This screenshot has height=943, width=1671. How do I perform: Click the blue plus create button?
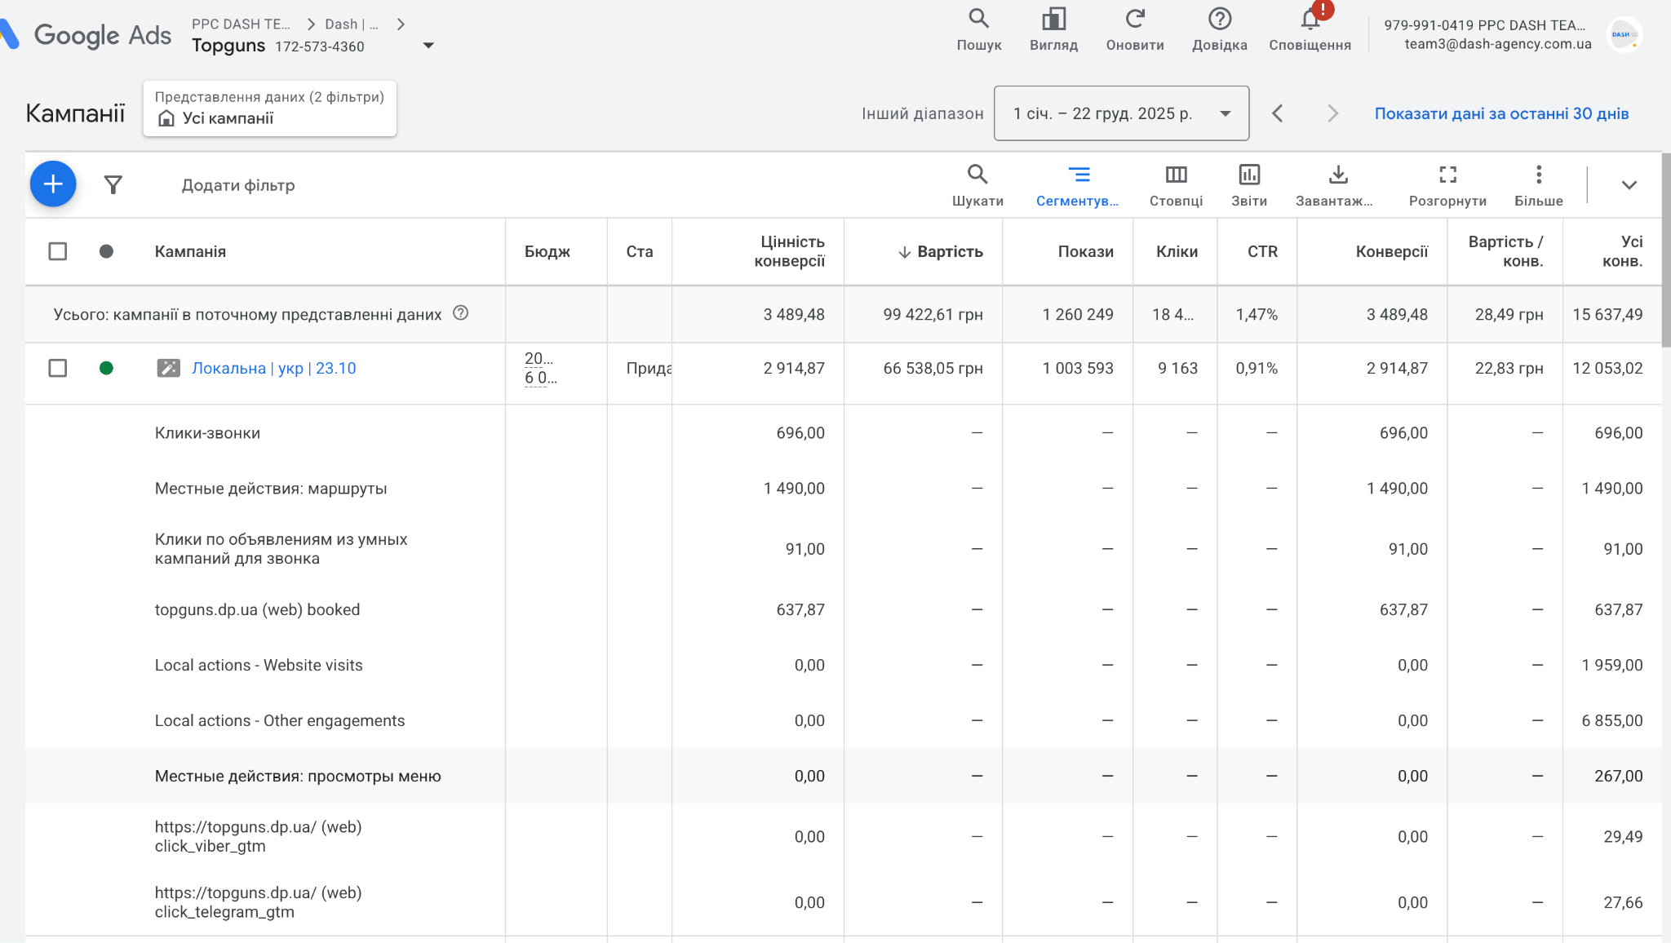pyautogui.click(x=53, y=184)
